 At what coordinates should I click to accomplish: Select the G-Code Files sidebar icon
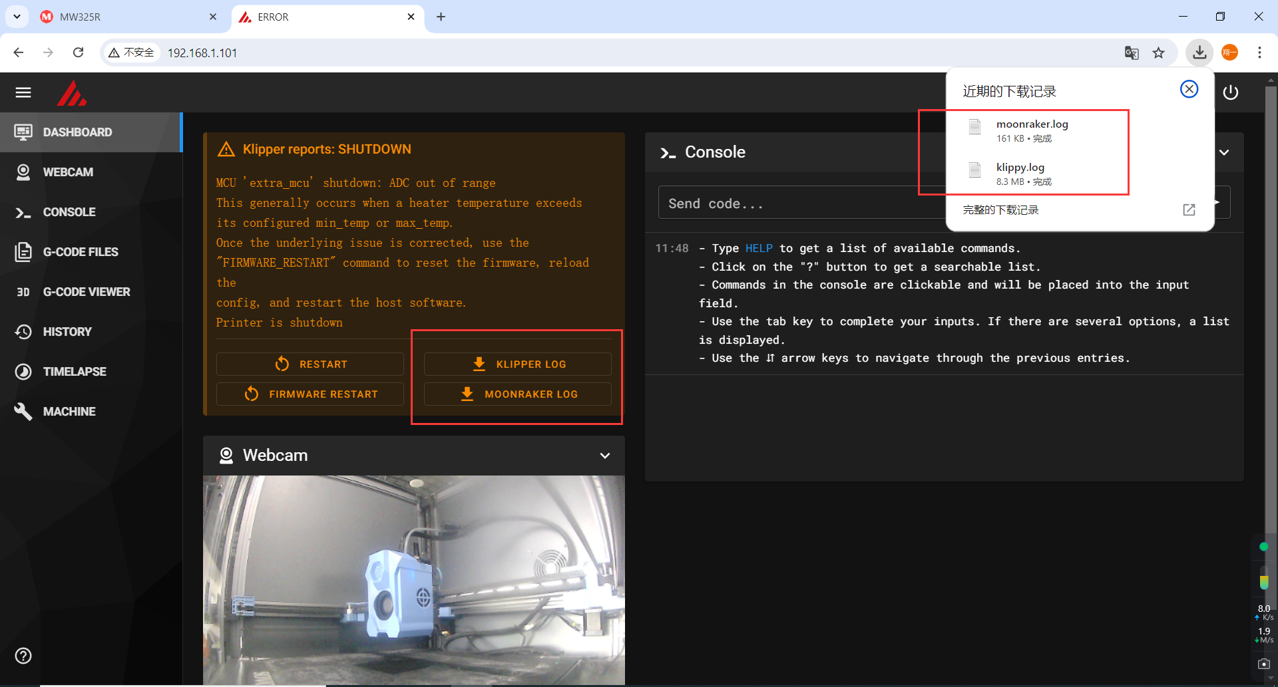coord(24,251)
